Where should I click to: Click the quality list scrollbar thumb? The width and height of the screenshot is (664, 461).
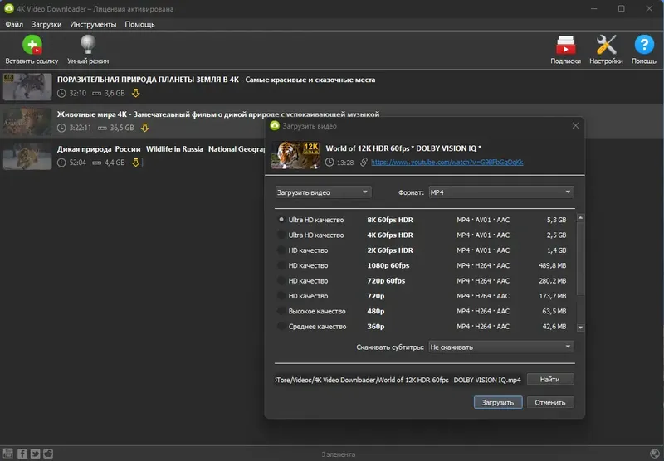(580, 258)
